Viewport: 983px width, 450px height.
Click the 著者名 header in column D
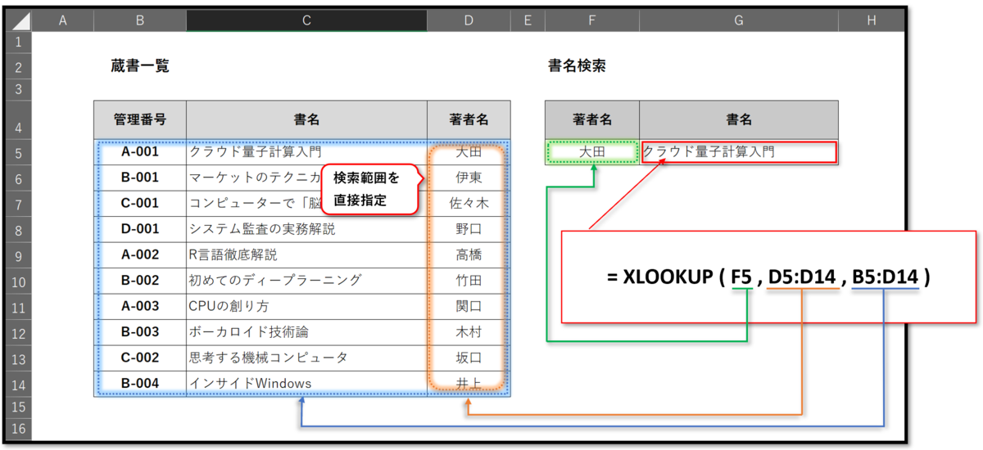pyautogui.click(x=469, y=119)
